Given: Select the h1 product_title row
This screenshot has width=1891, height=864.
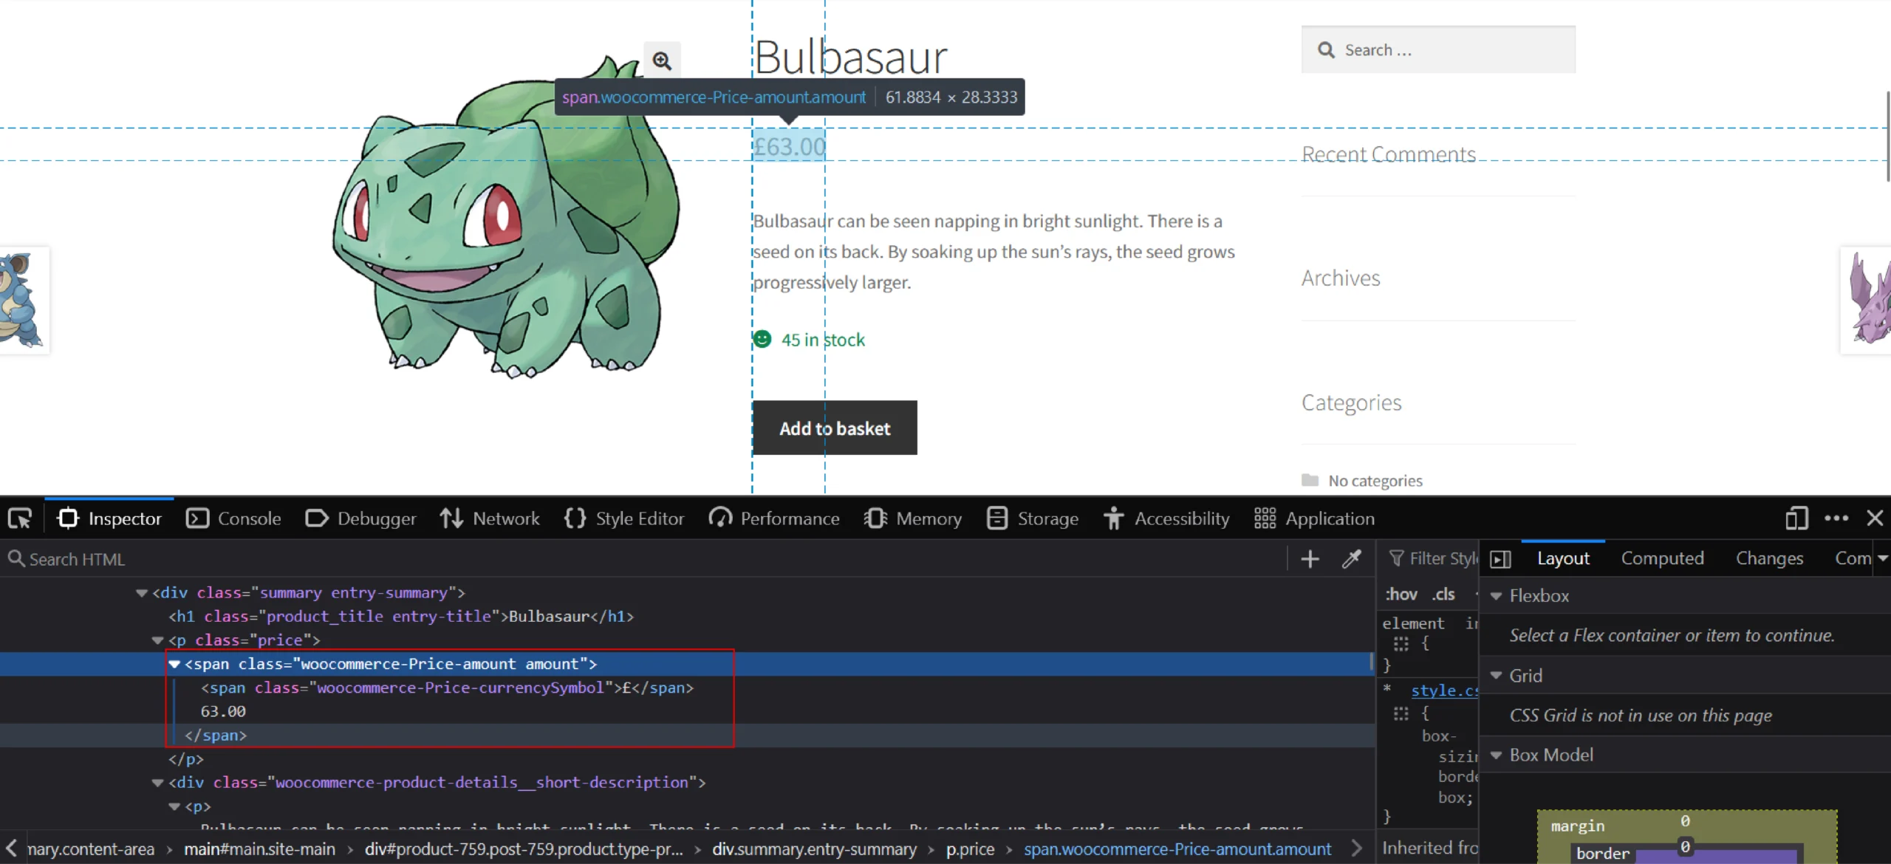Looking at the screenshot, I should (x=687, y=617).
